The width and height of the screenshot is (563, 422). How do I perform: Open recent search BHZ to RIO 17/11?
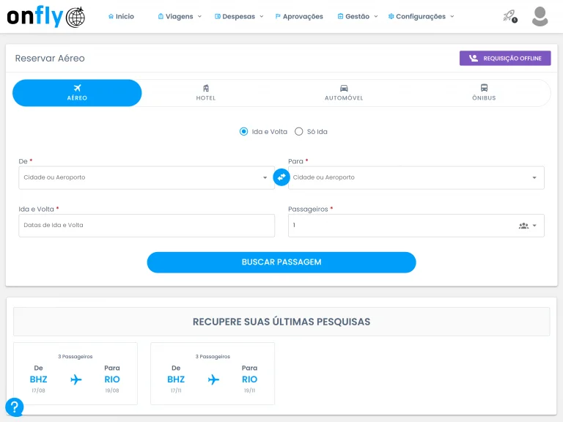point(213,374)
